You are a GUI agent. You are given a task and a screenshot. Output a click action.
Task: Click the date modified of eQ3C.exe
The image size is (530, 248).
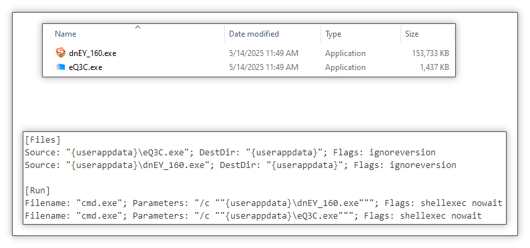click(x=264, y=67)
